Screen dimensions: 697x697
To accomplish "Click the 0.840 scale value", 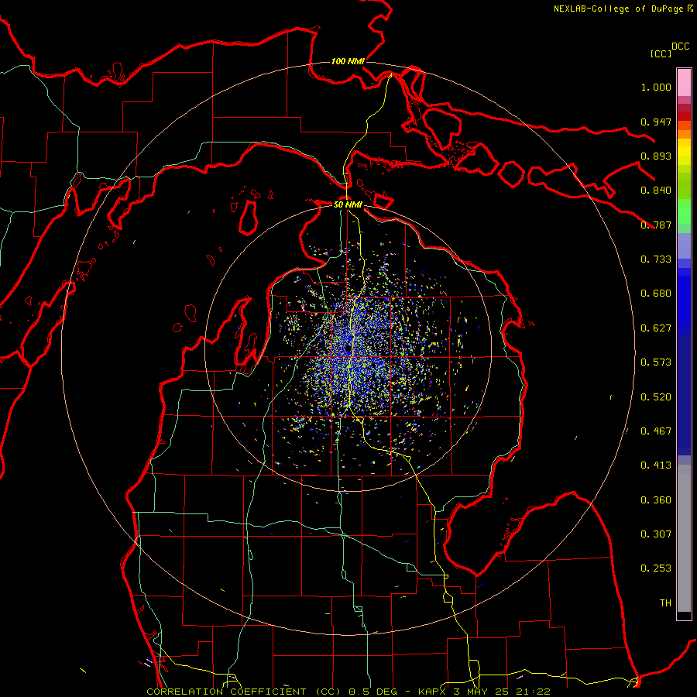I will click(x=656, y=191).
